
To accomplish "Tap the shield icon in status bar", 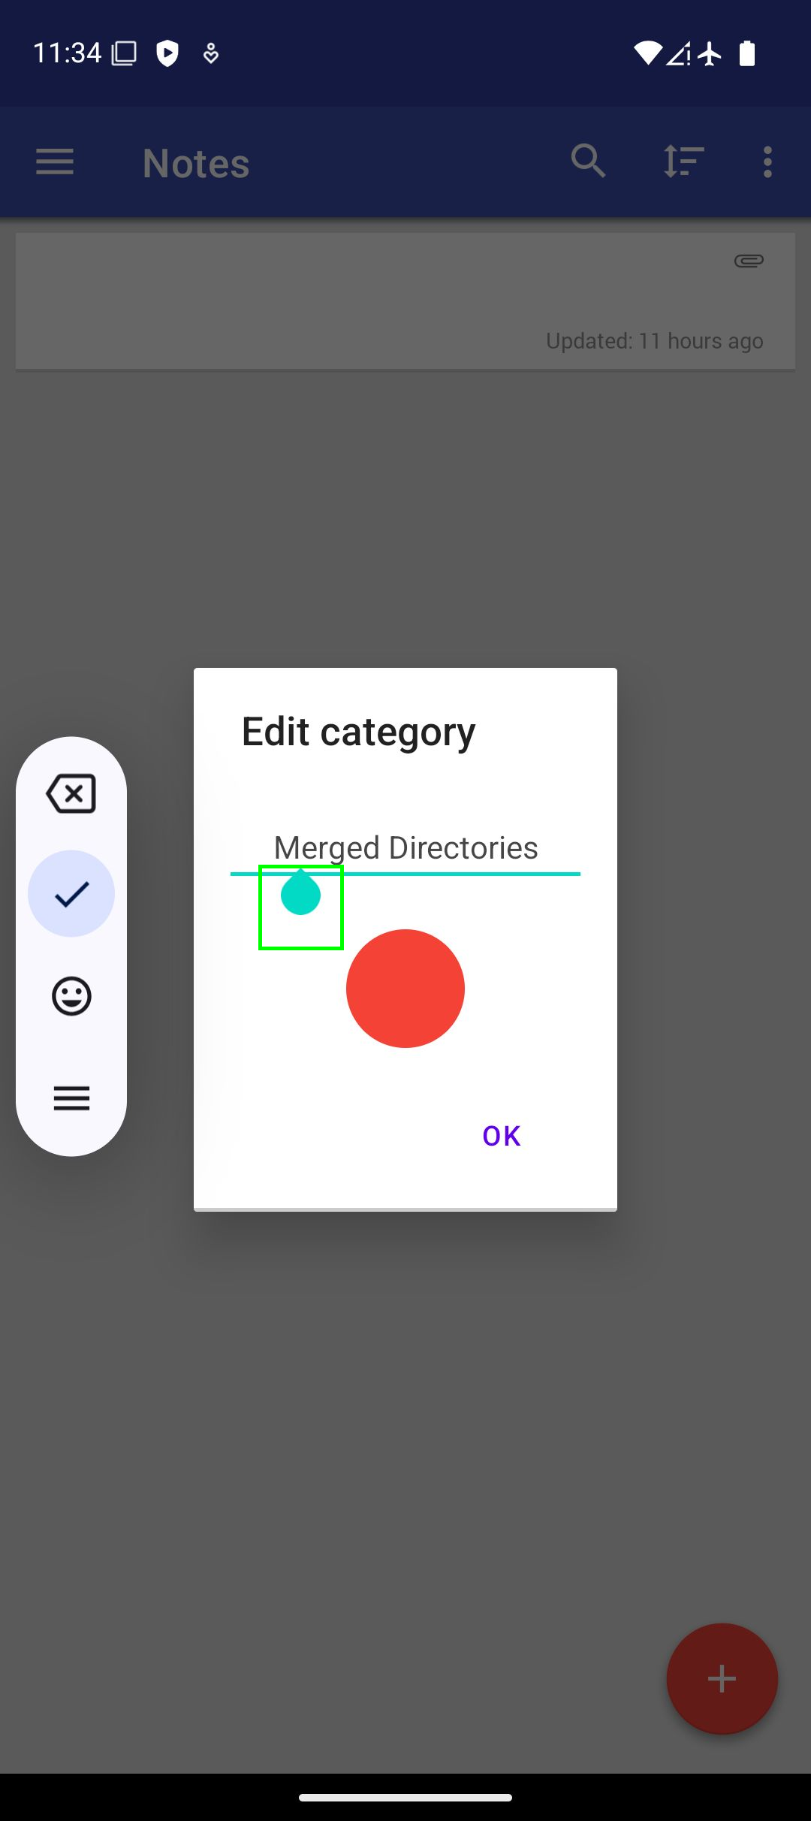I will [x=167, y=53].
